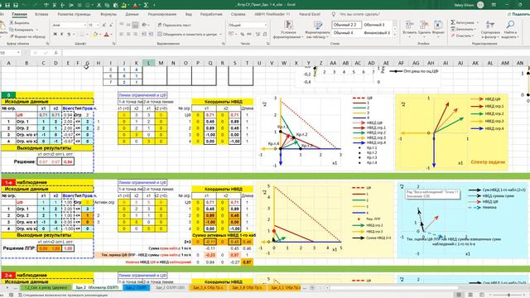Open fill color dropdown arrow

pyautogui.click(x=100, y=34)
